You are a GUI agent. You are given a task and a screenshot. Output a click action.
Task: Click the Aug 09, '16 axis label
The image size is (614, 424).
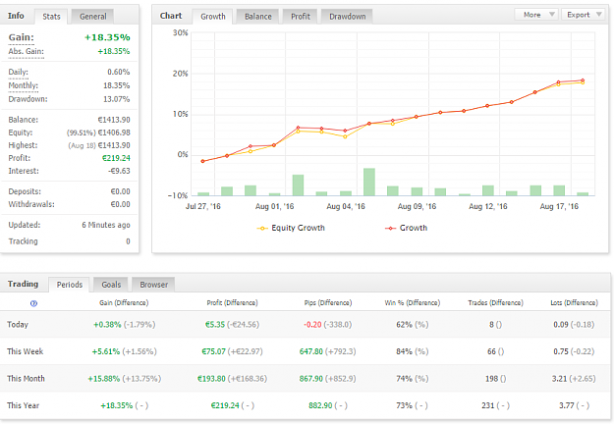tap(417, 206)
